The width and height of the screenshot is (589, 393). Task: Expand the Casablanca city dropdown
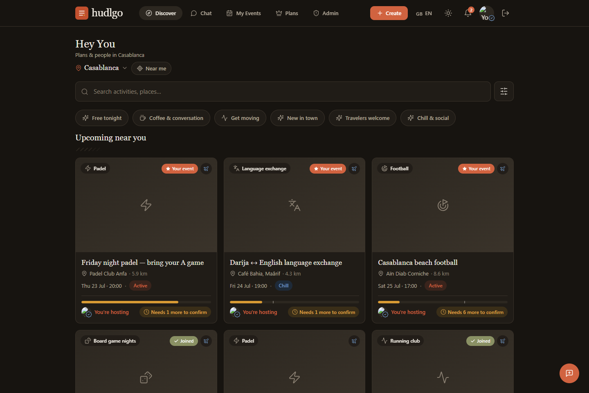(x=101, y=68)
